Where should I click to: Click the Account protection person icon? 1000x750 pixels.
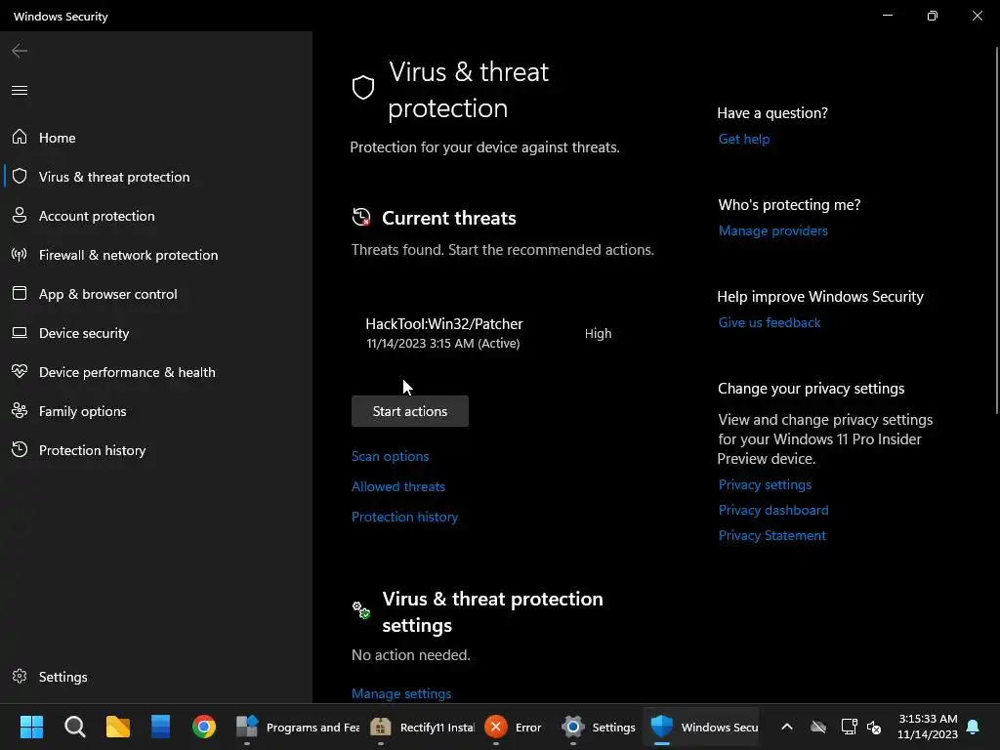20,216
